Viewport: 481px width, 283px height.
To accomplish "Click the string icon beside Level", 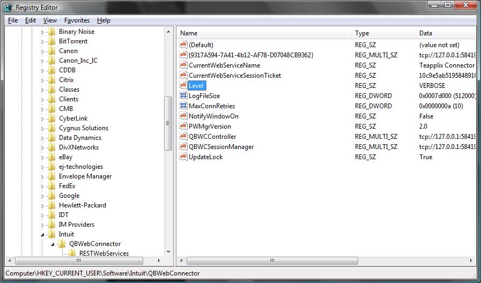I will [x=183, y=85].
